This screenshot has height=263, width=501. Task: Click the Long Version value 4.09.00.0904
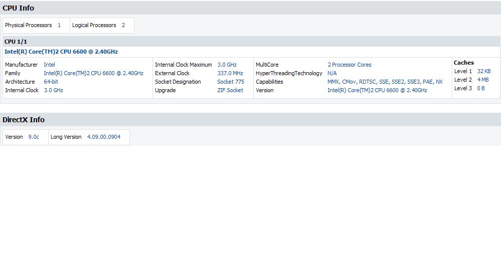[104, 137]
